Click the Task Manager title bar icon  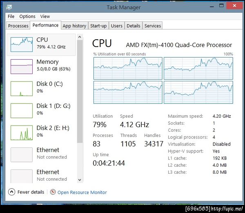point(9,7)
